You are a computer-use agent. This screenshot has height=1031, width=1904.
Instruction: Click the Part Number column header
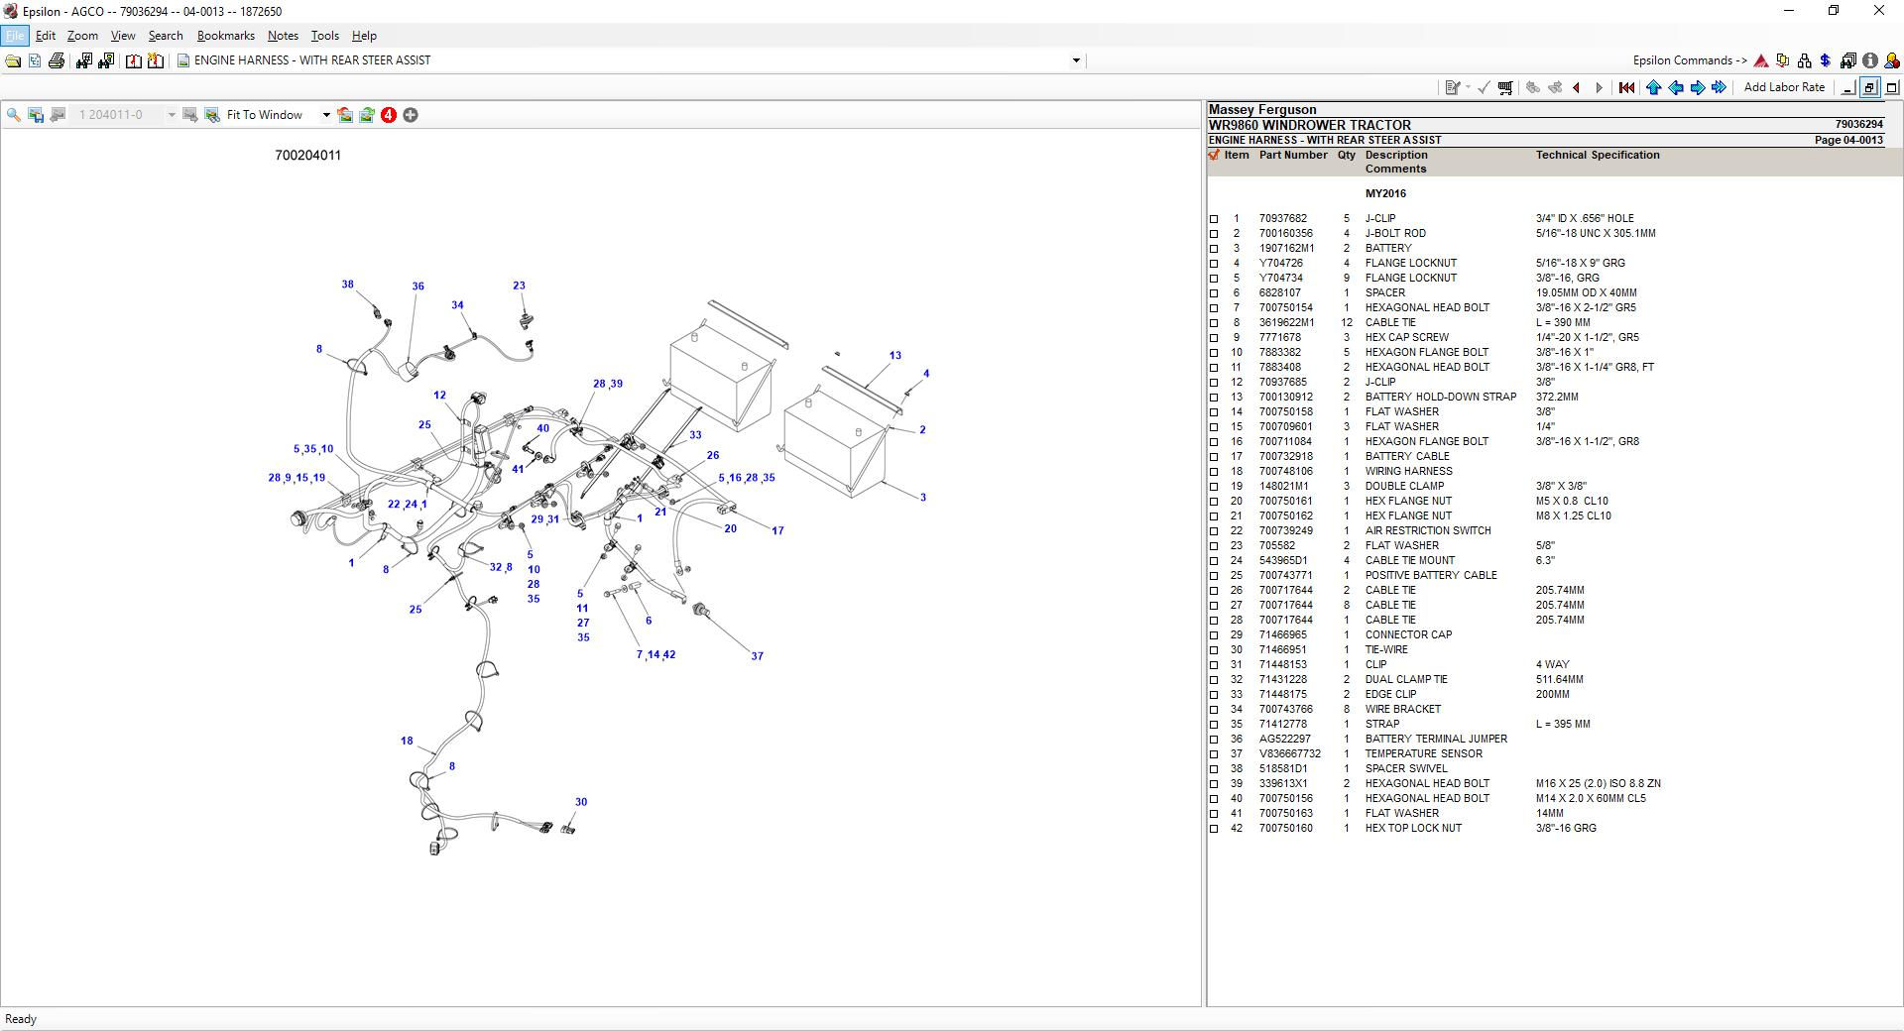coord(1292,156)
